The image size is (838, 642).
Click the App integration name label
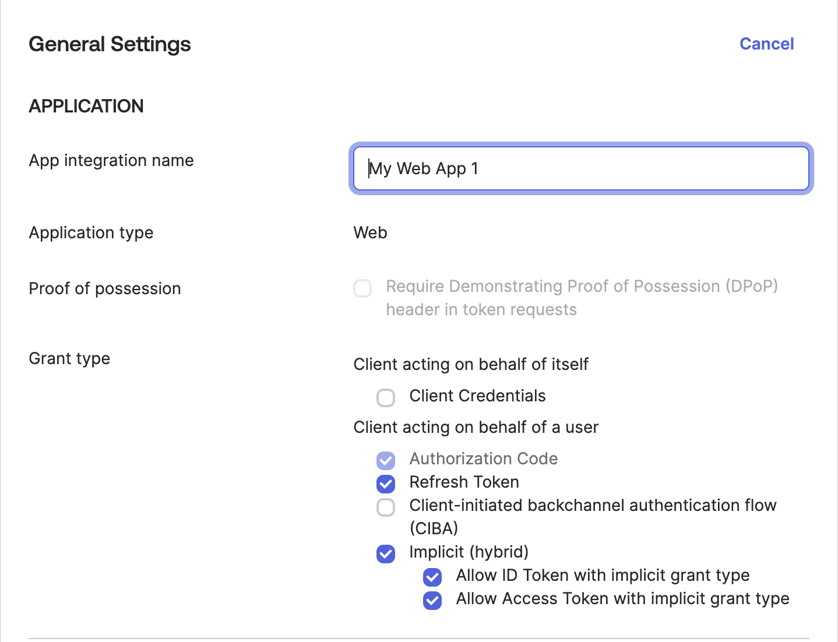[111, 160]
